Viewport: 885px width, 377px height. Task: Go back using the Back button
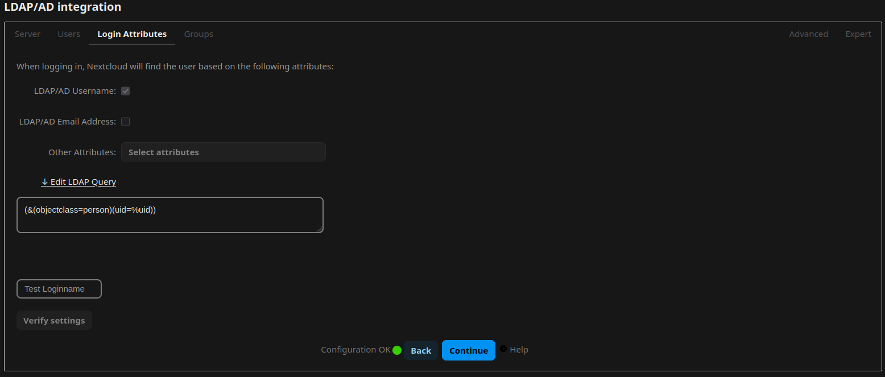point(421,350)
